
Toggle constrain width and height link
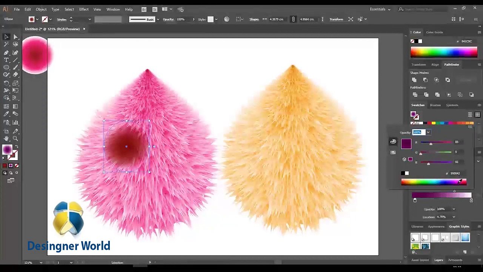coord(293,19)
